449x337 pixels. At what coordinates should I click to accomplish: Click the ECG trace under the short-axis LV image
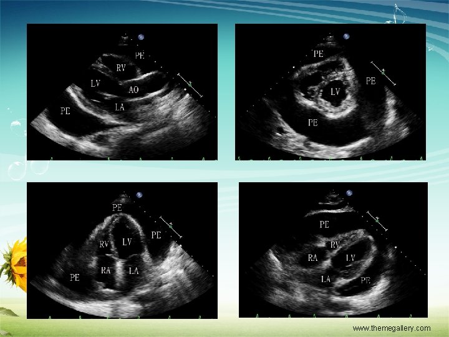pyautogui.click(x=331, y=158)
